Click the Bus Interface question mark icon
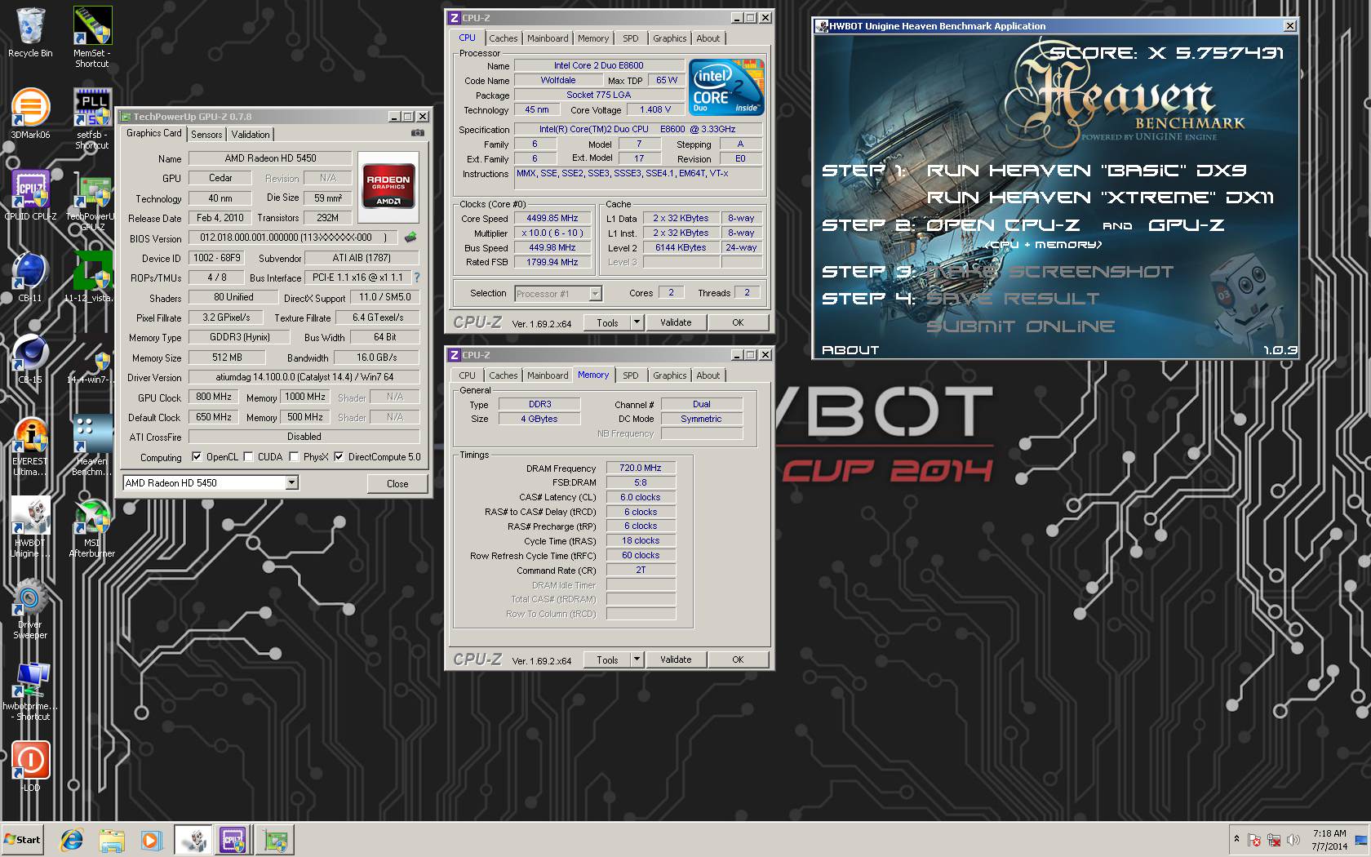1371x857 pixels. (x=416, y=278)
